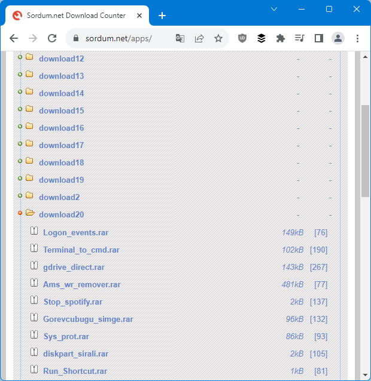Toggle the browser side panel
The width and height of the screenshot is (371, 381).
point(319,38)
